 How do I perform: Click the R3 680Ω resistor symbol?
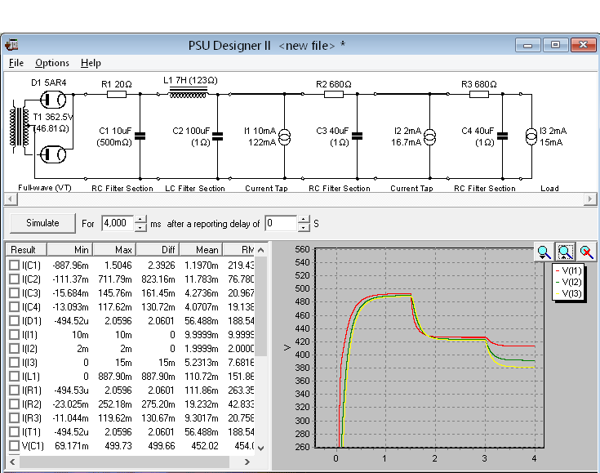point(479,94)
